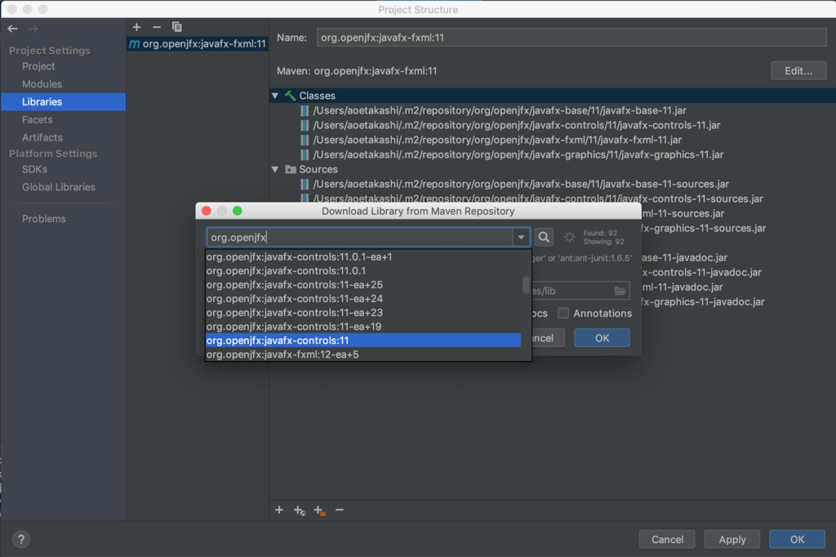Viewport: 836px width, 557px height.
Task: Click OK in the Project Structure window
Action: click(797, 539)
